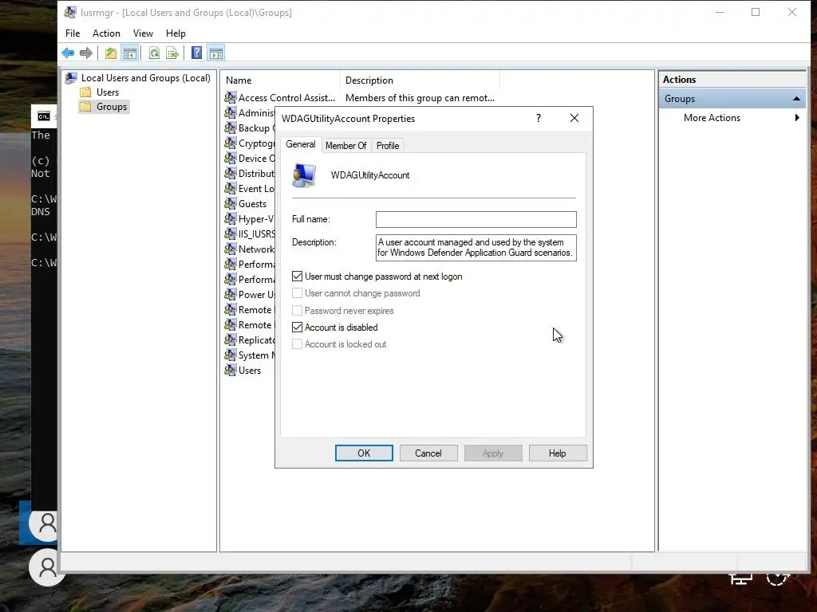Click the WDAGUtilityAccount user icon in dialog
The width and height of the screenshot is (817, 612).
click(x=304, y=175)
